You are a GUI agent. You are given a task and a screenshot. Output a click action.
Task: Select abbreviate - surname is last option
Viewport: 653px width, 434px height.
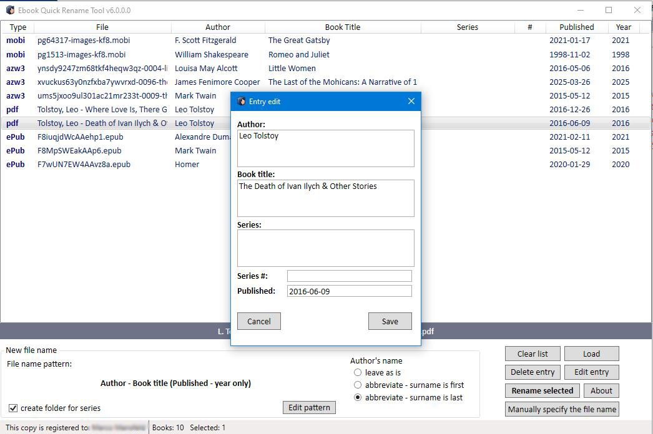click(358, 397)
